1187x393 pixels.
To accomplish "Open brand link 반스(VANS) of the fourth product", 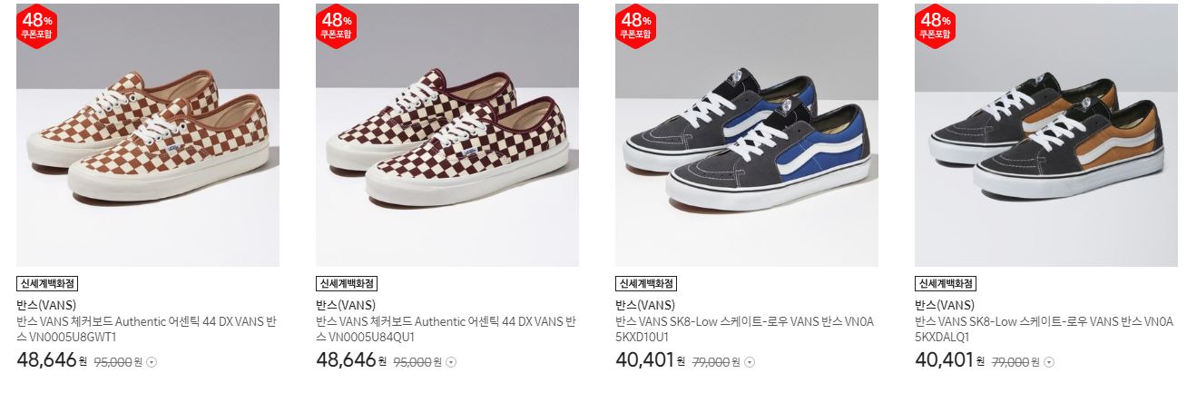I will click(x=945, y=305).
